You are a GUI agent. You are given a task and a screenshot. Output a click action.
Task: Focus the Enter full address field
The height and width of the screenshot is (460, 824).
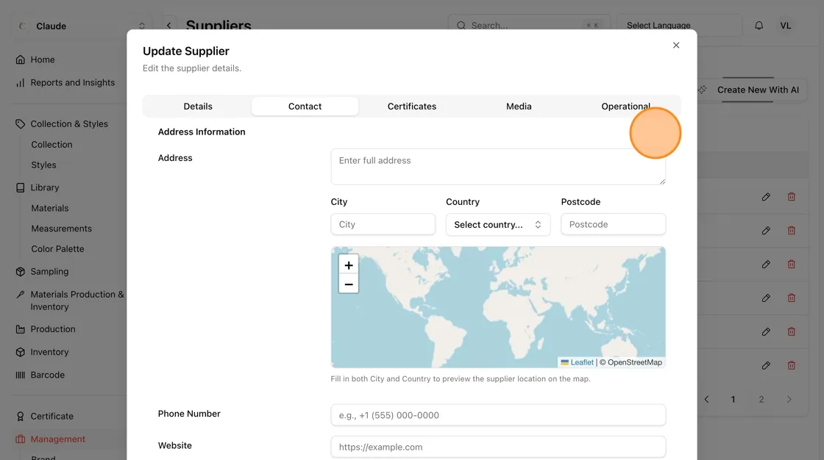coord(498,167)
